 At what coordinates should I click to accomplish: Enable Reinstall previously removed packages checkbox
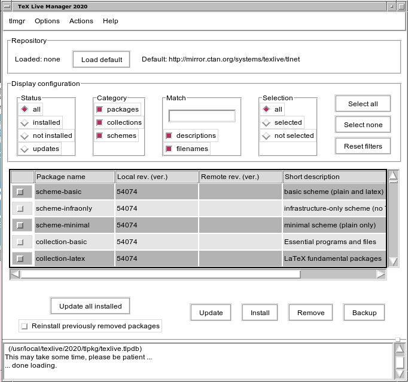(x=25, y=326)
